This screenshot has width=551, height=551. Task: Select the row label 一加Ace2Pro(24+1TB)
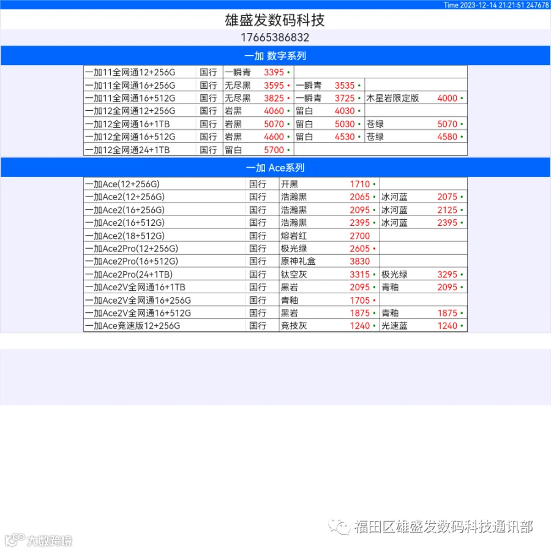(x=129, y=274)
